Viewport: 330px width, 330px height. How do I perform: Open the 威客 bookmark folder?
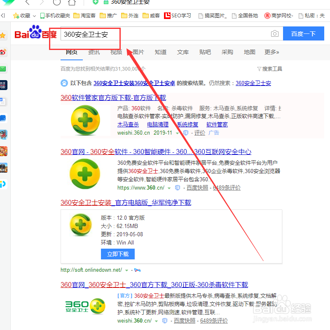(x=151, y=16)
